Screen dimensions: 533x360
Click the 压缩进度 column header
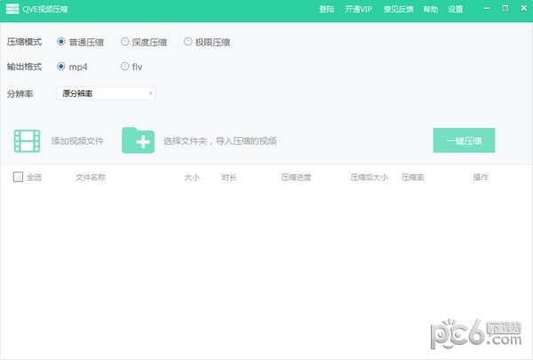click(296, 177)
